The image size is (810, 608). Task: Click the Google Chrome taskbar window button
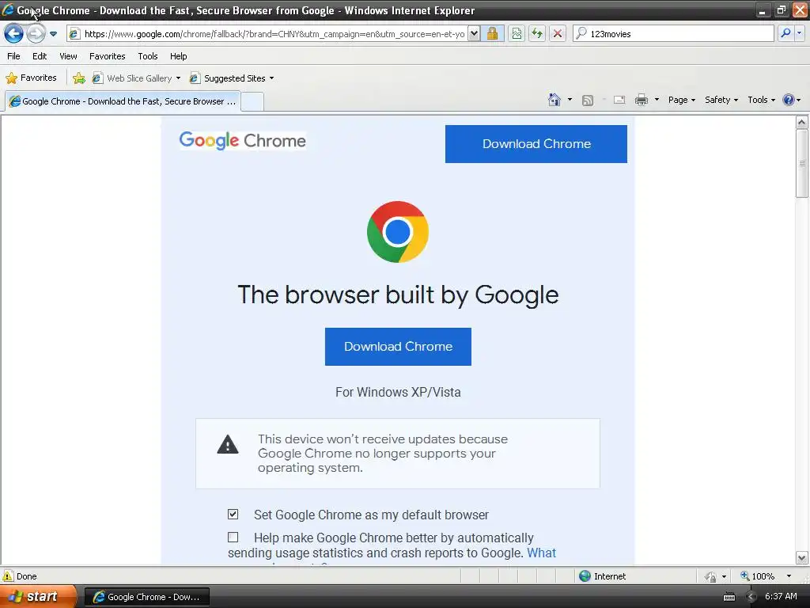click(146, 597)
